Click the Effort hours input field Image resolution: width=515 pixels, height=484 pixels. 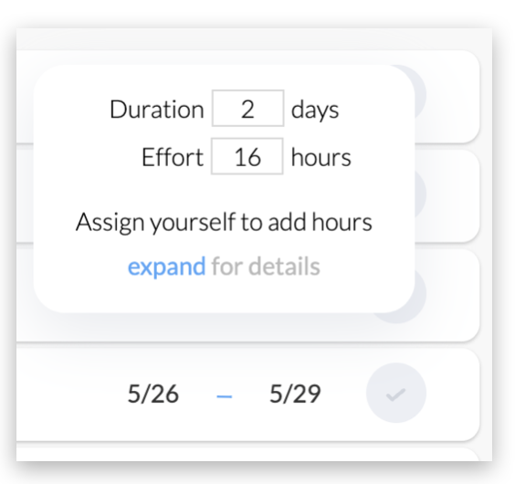pyautogui.click(x=247, y=156)
